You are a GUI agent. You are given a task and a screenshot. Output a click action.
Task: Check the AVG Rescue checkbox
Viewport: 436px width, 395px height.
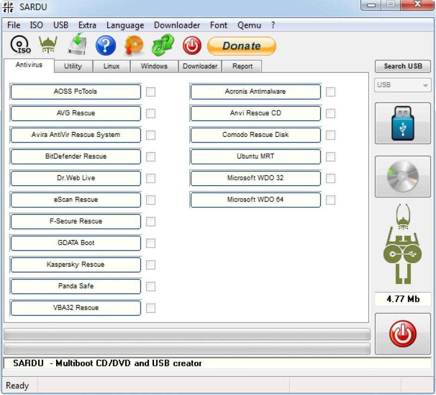151,114
